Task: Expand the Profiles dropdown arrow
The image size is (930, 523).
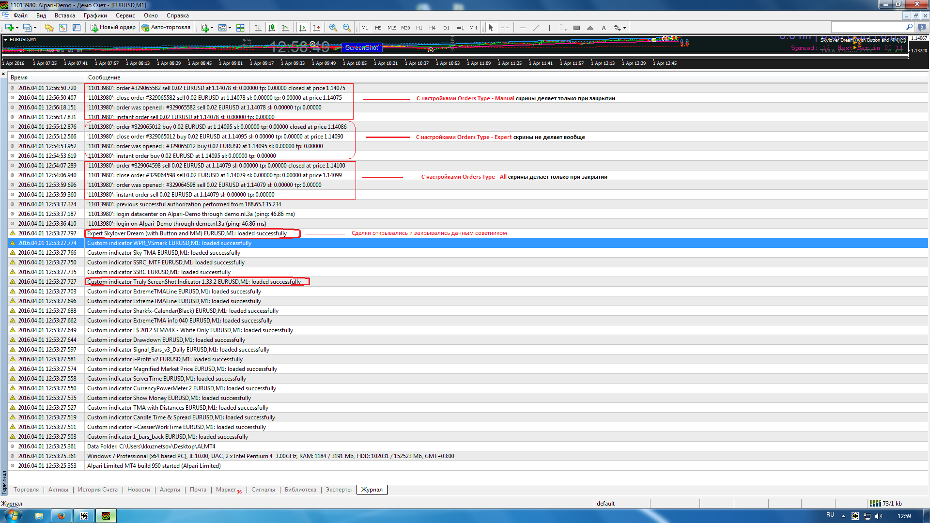Action: [x=35, y=28]
